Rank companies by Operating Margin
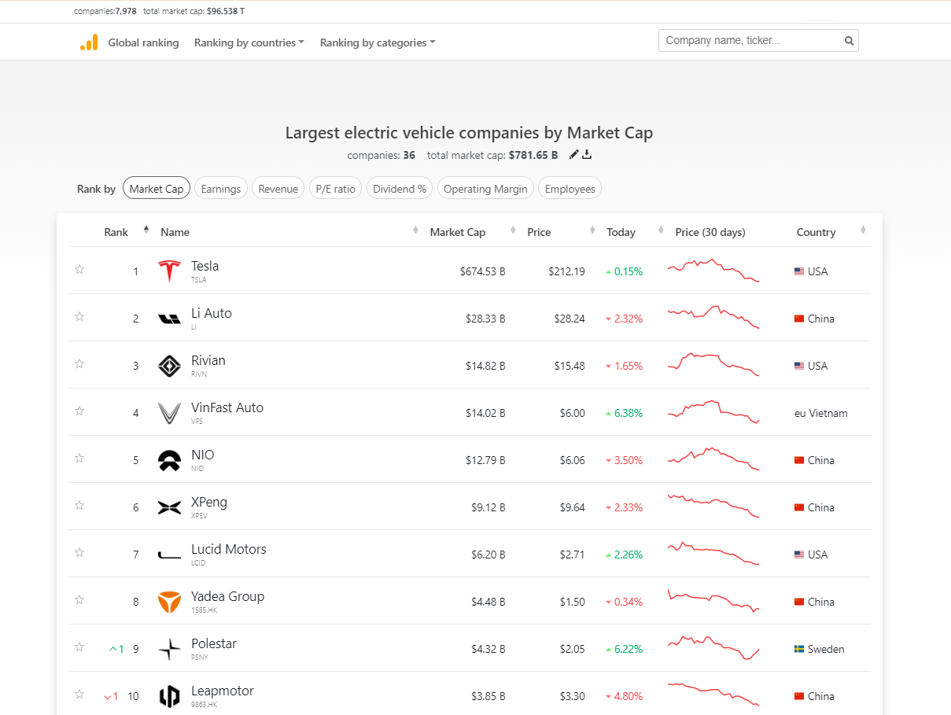The height and width of the screenshot is (715, 951). [x=485, y=188]
